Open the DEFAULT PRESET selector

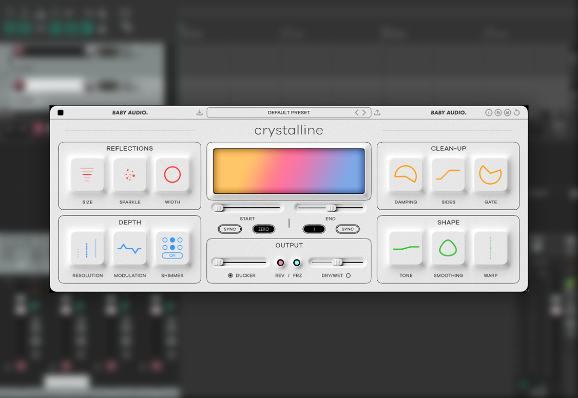click(288, 113)
